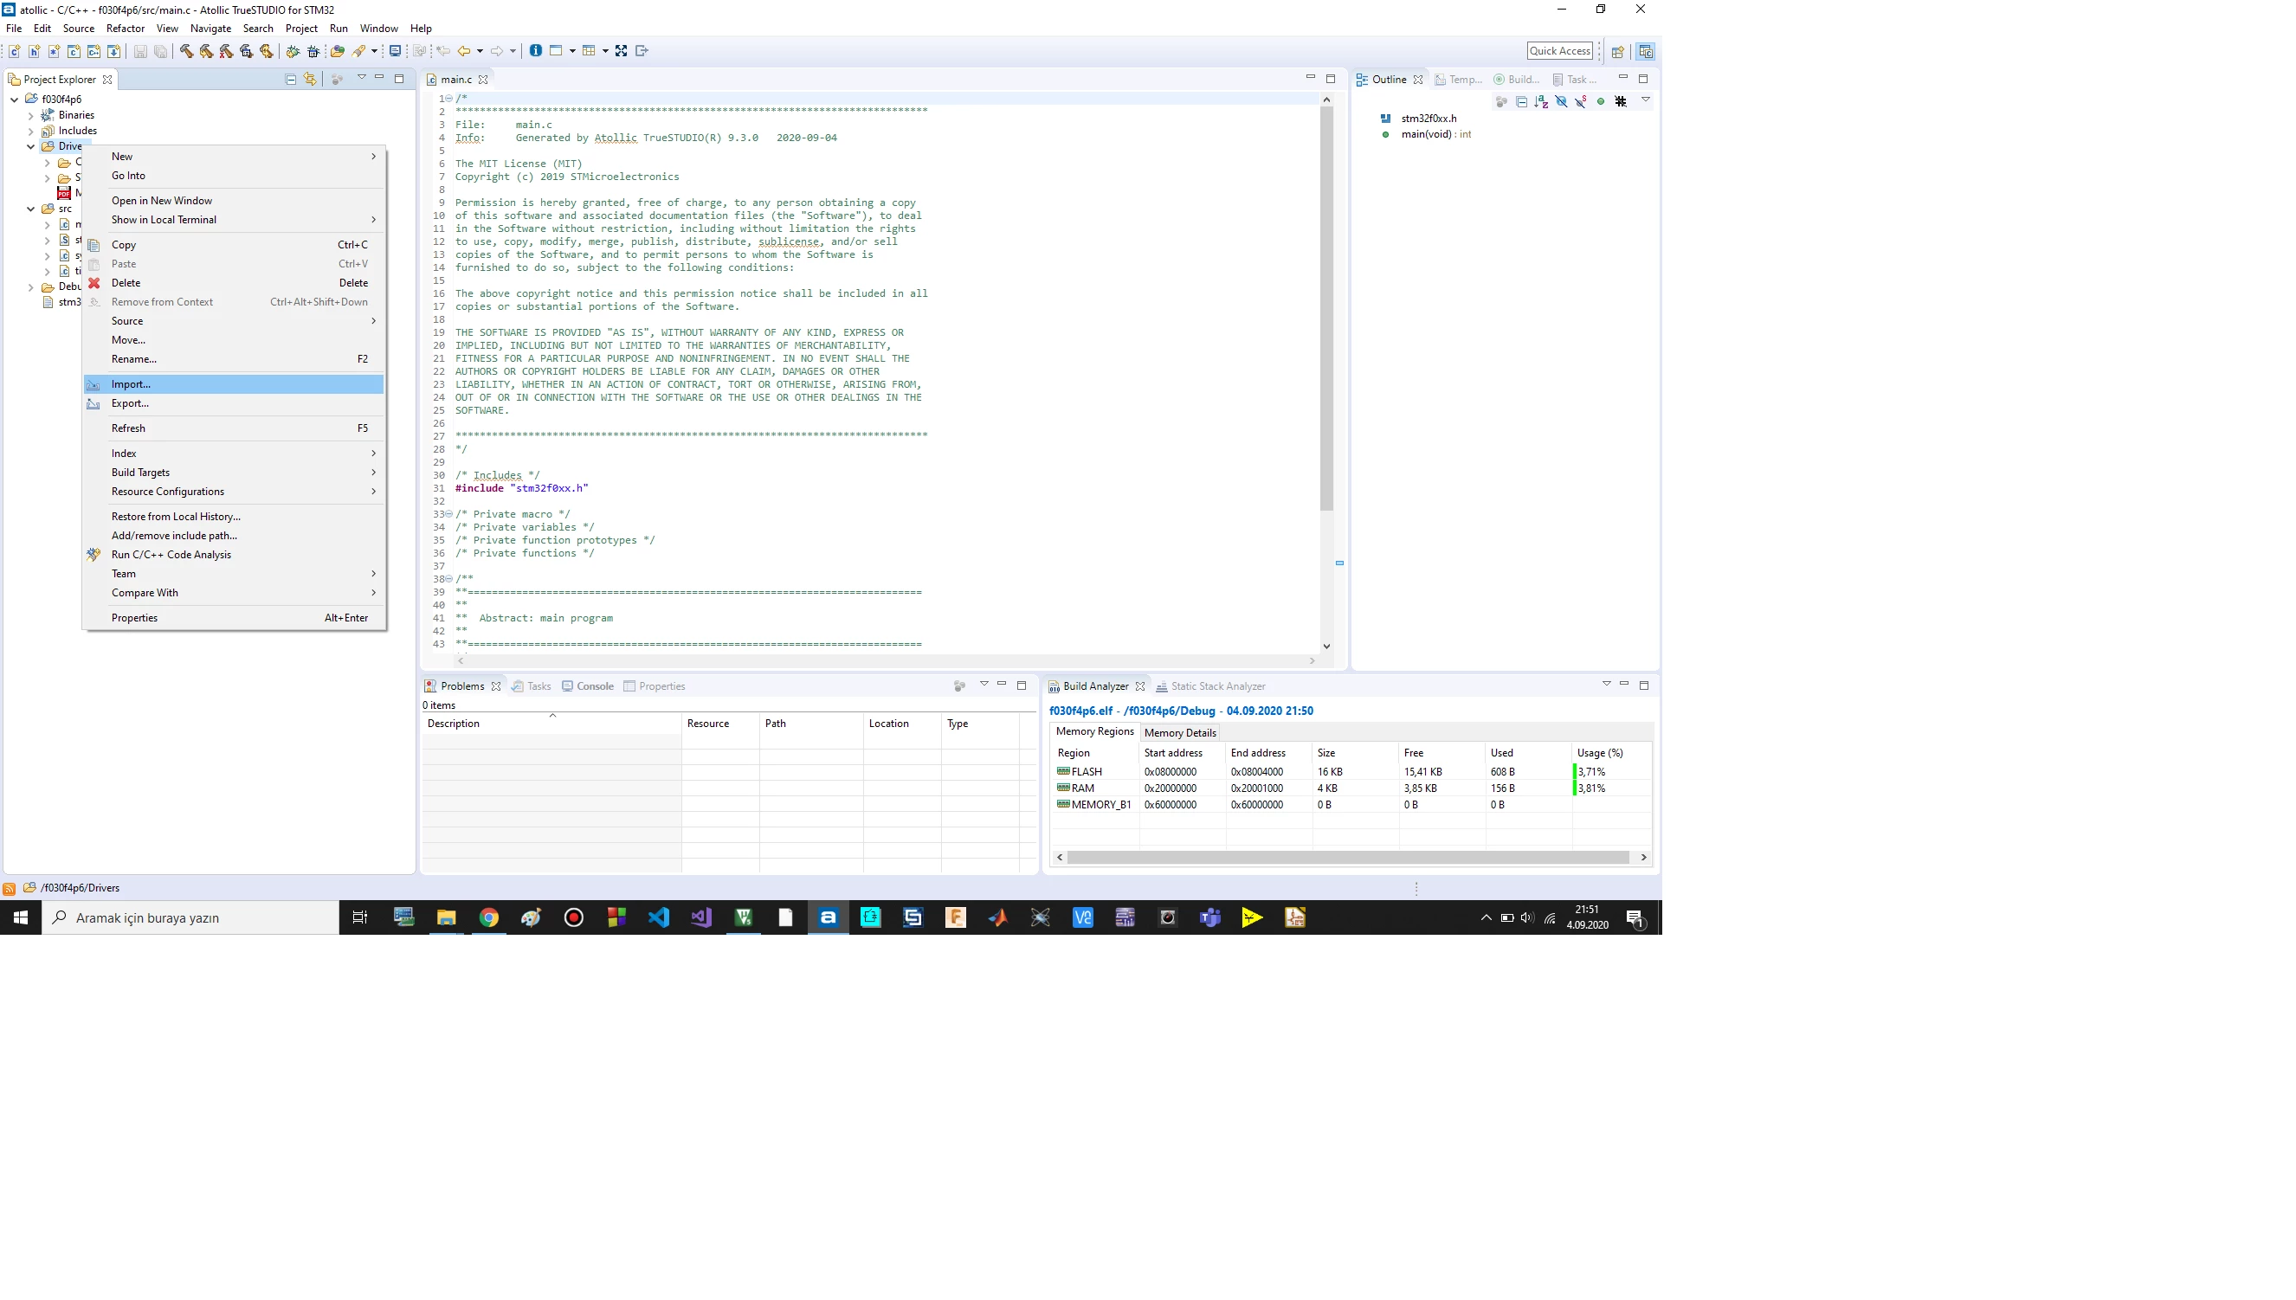Choose Run C/C++ Code Analysis entry
Screen dimensions: 2296x1300
[234, 555]
